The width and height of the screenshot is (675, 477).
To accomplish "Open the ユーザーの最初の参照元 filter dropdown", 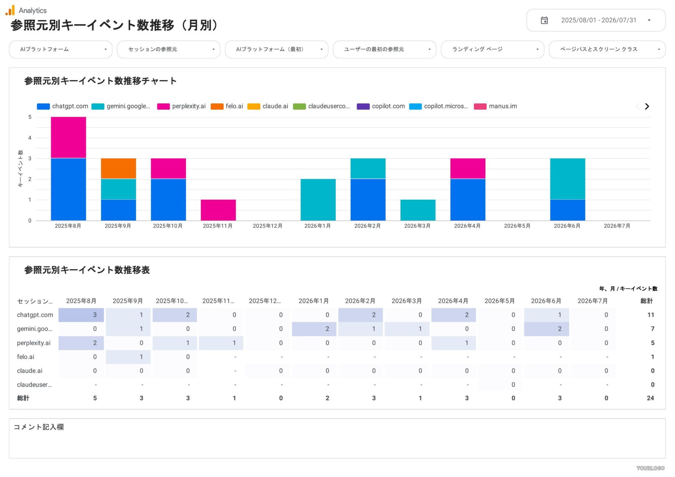I will [384, 49].
